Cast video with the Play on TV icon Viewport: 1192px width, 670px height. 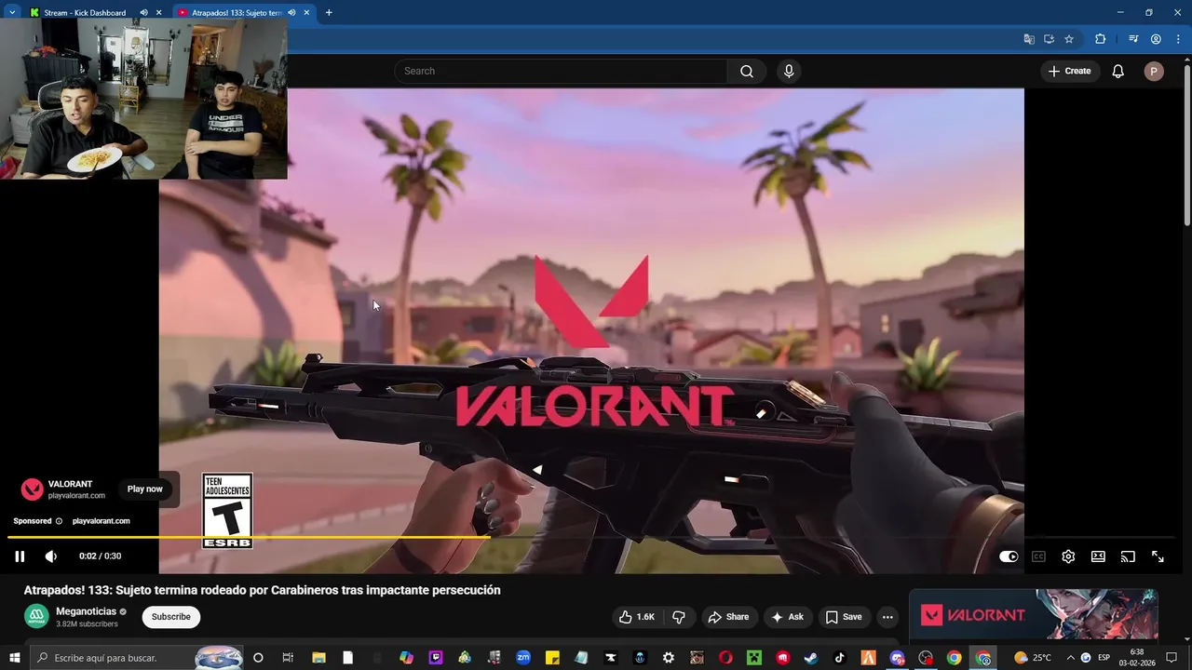tap(1128, 556)
